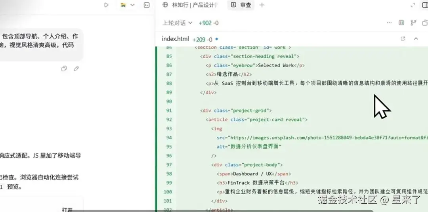Screen dimensions: 428x212
Task: Open the three-dot more options menu
Action: tap(389, 23)
